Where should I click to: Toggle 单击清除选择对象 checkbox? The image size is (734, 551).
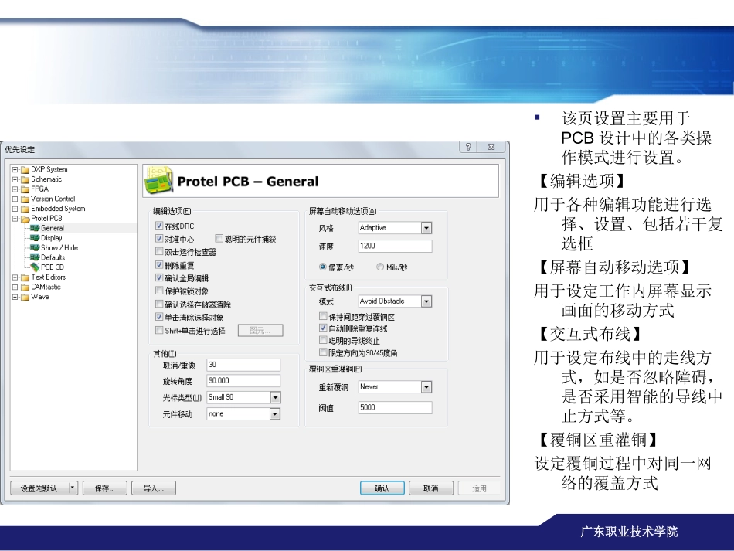159,317
